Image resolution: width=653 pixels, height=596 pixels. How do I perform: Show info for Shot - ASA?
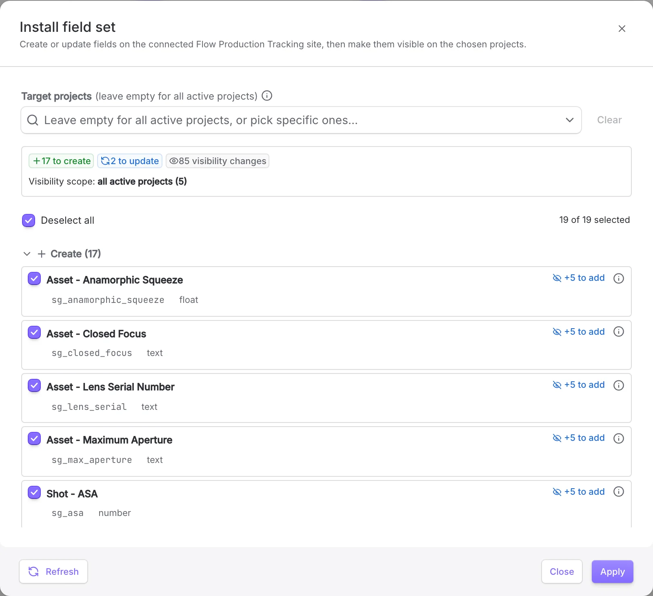[x=619, y=491]
